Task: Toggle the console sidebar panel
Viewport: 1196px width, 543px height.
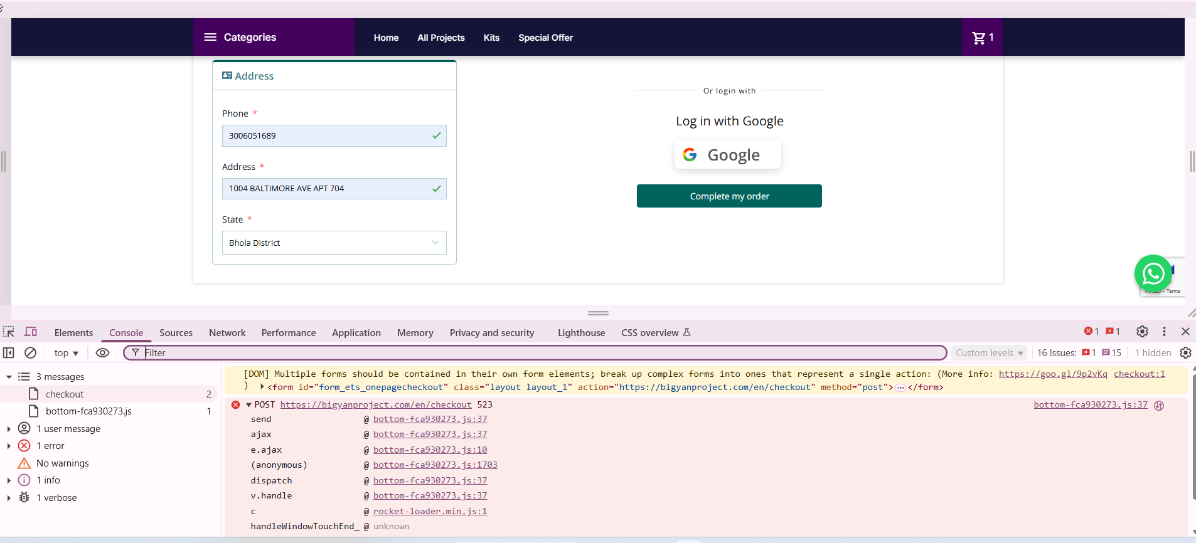Action: [9, 353]
